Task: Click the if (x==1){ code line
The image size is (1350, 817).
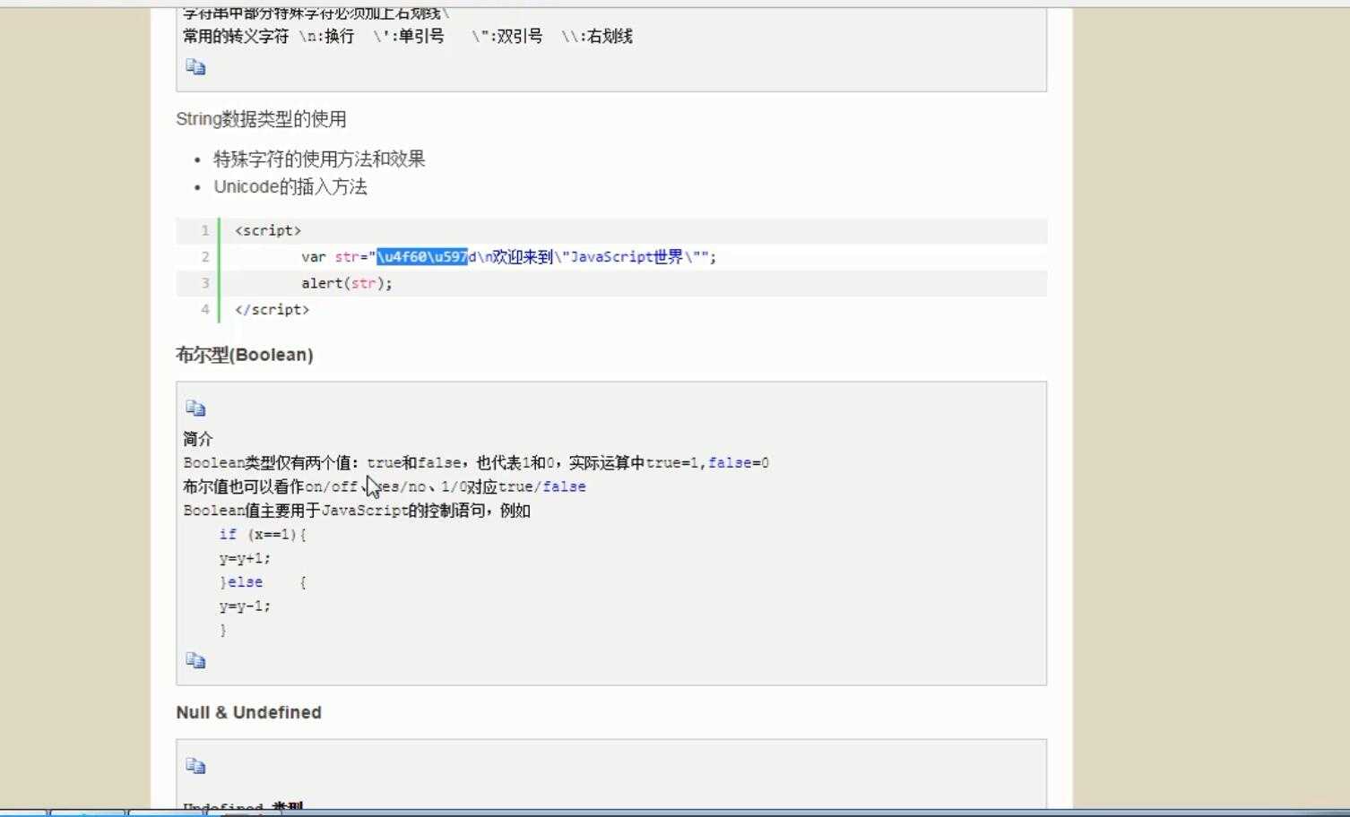Action: 263,535
